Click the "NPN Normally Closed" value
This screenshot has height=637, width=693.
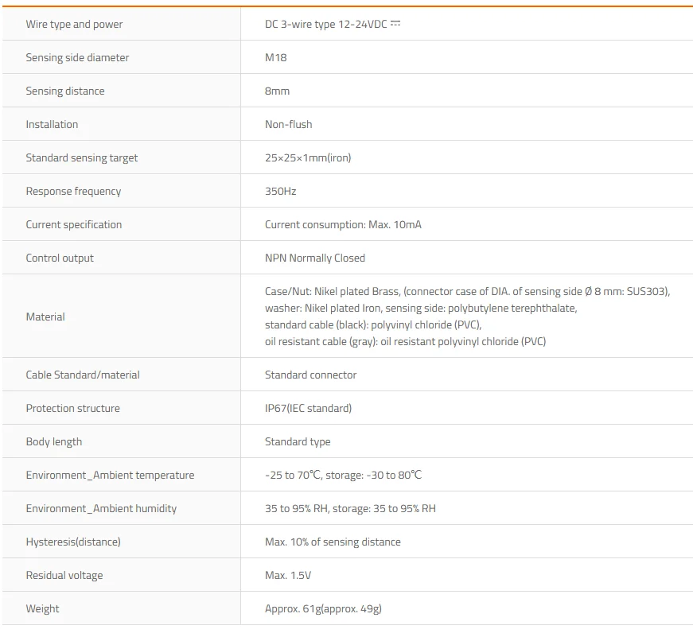[314, 258]
